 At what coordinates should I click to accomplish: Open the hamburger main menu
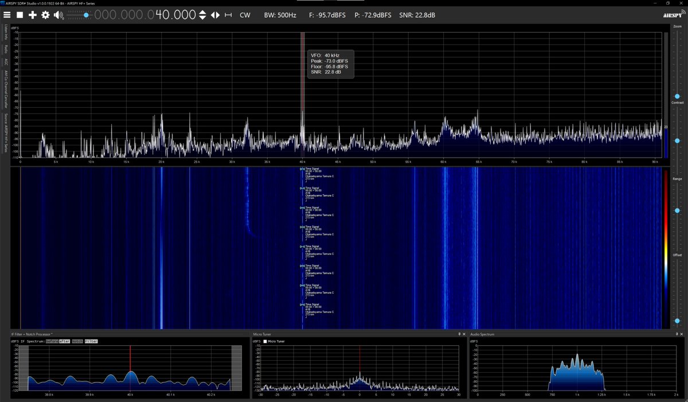tap(7, 15)
